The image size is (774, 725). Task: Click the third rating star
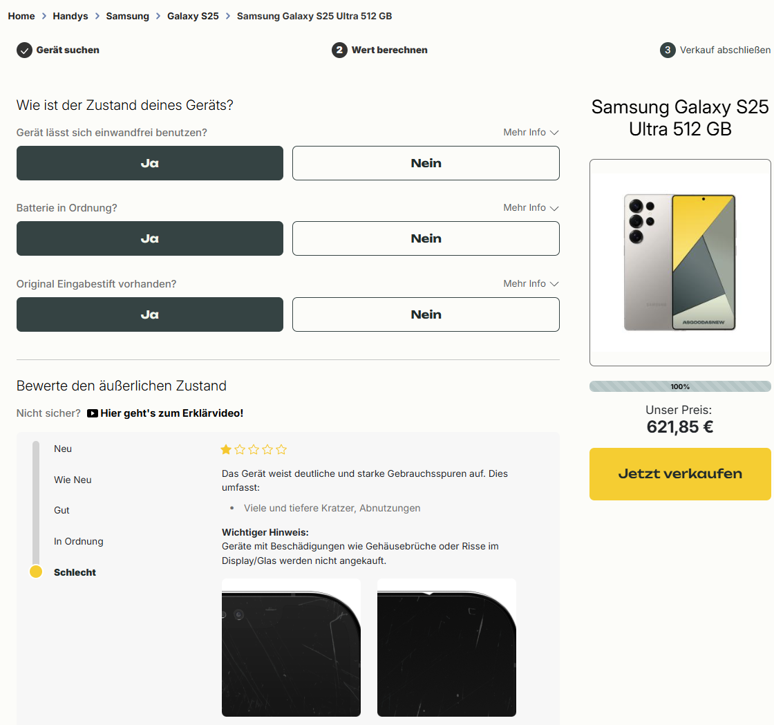[254, 450]
